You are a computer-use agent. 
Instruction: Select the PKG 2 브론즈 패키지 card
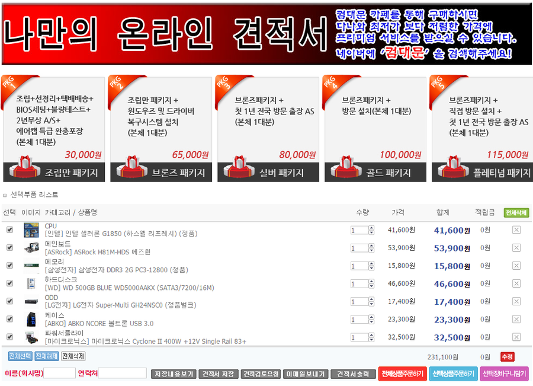point(160,129)
